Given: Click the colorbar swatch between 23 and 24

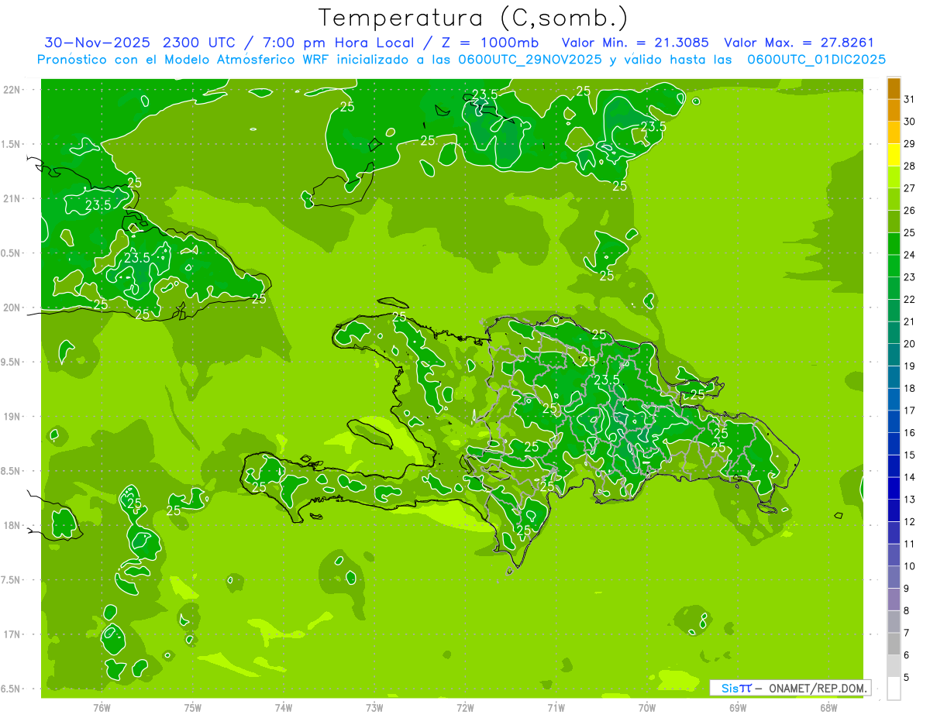Looking at the screenshot, I should (x=894, y=266).
